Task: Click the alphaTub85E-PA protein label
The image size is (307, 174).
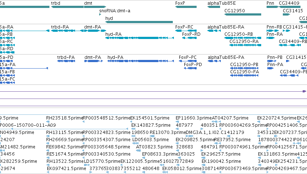Action: click(226, 57)
